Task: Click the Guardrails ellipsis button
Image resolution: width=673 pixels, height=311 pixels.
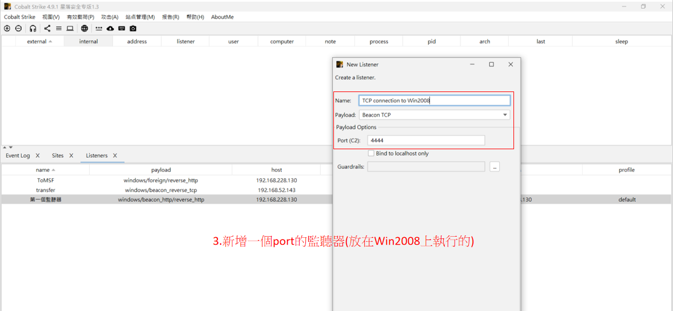Action: tap(495, 166)
